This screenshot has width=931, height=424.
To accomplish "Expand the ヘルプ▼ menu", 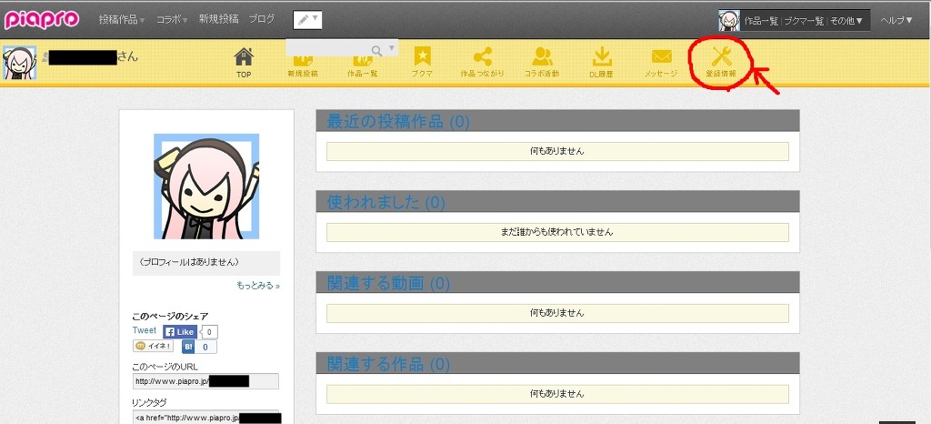I will 896,20.
